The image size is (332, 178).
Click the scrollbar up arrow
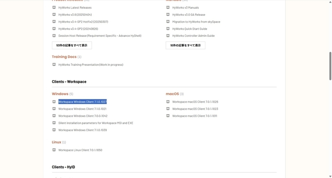[330, 2]
